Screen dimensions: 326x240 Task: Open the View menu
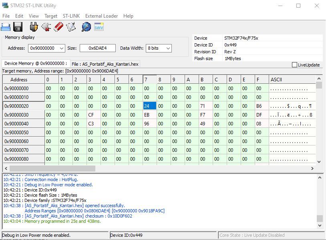pyautogui.click(x=34, y=16)
